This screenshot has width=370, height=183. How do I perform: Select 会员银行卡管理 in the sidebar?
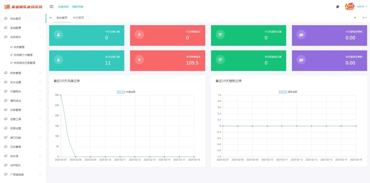23,55
